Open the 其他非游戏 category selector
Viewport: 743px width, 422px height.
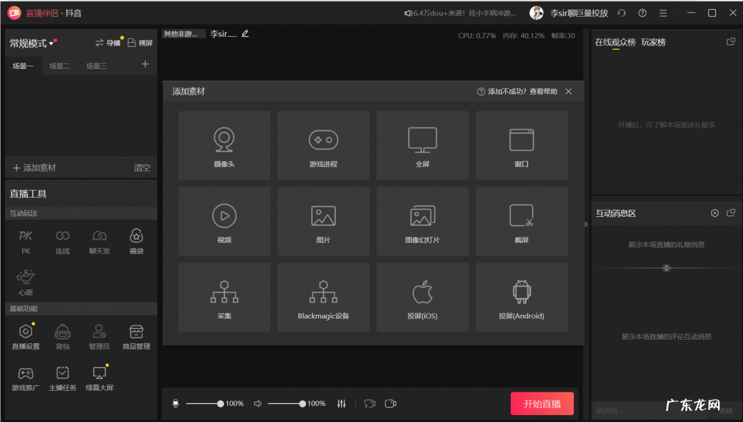click(183, 34)
